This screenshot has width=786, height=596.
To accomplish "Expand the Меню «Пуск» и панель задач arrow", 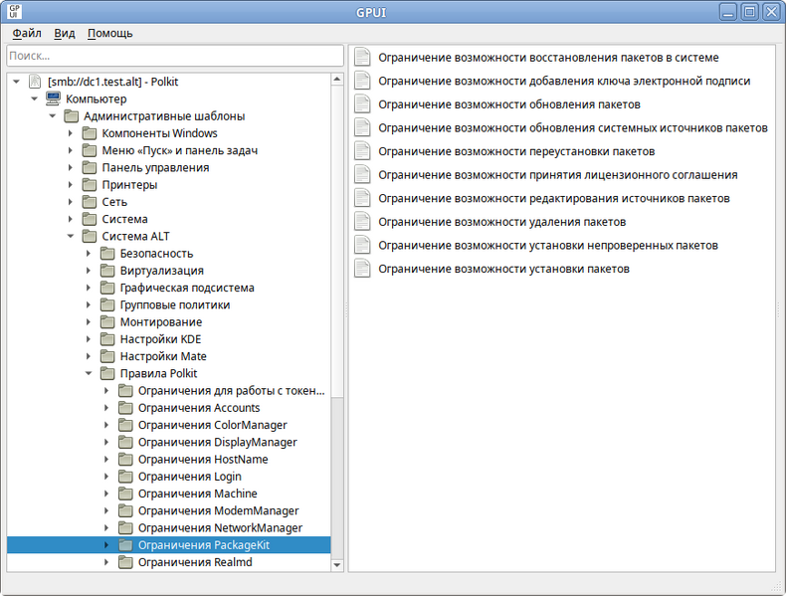I will pyautogui.click(x=71, y=150).
